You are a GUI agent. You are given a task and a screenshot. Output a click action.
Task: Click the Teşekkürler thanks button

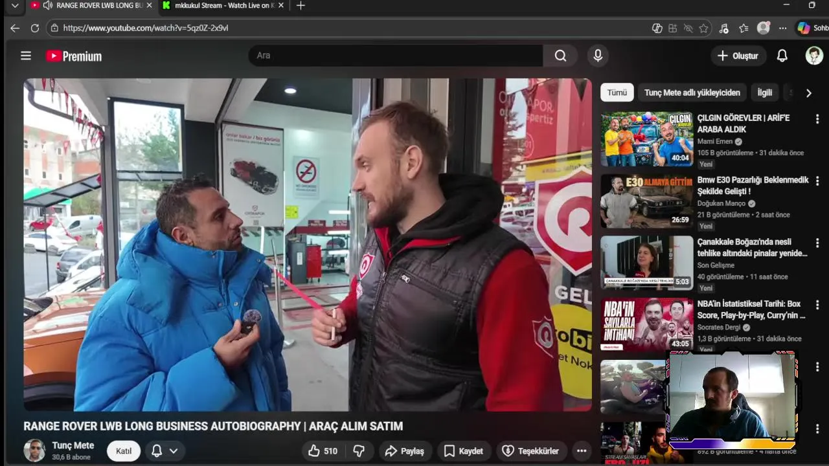[x=531, y=451]
